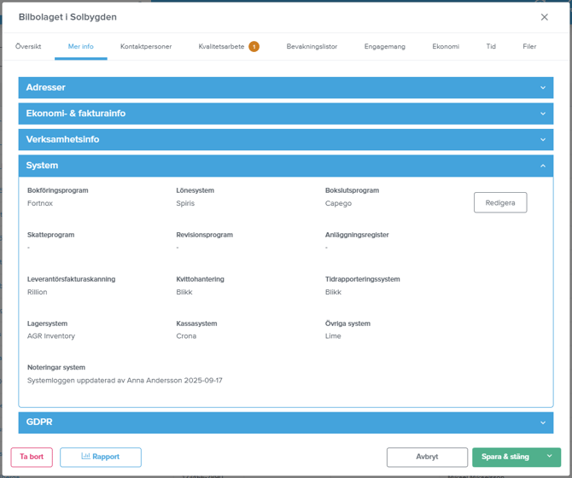Click Blikk under Tidrapporteringssystem
572x478 pixels.
(333, 292)
